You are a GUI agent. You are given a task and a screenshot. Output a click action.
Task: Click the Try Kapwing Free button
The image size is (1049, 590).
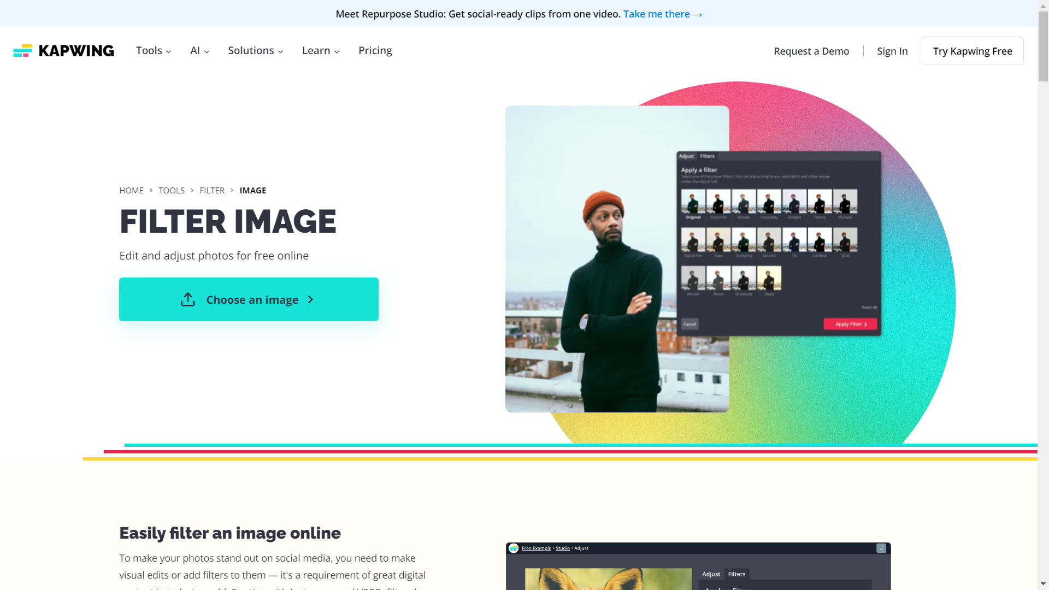click(x=972, y=51)
